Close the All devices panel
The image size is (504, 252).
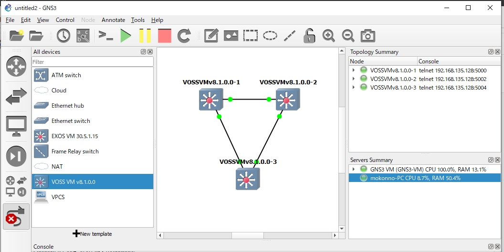150,51
